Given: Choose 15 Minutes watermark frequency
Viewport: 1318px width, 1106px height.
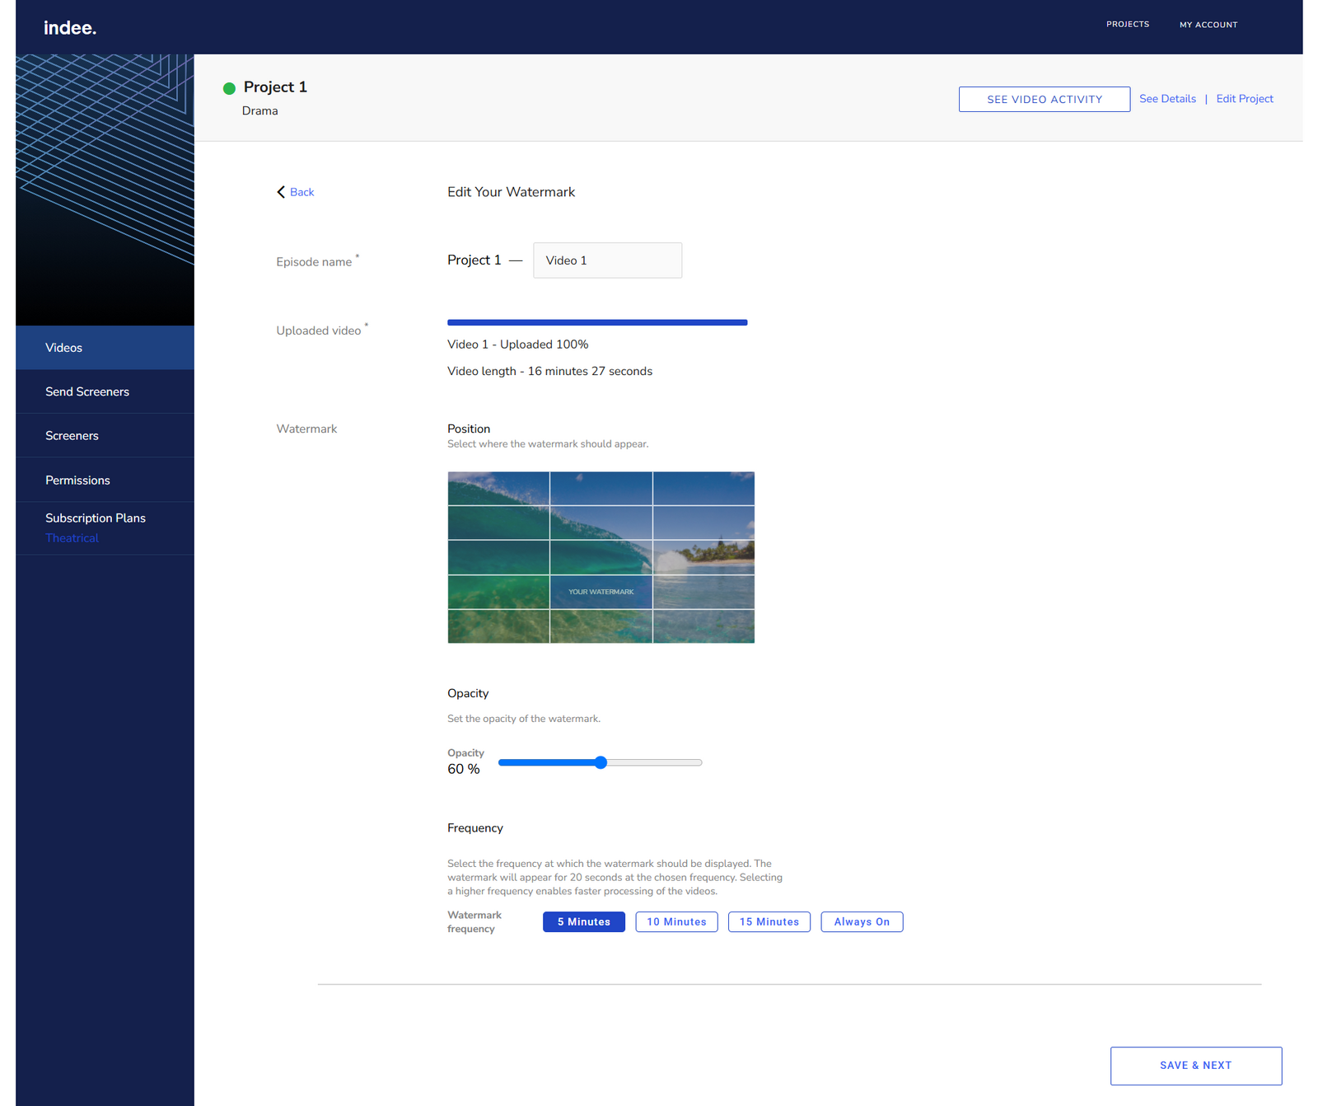Looking at the screenshot, I should click(769, 921).
